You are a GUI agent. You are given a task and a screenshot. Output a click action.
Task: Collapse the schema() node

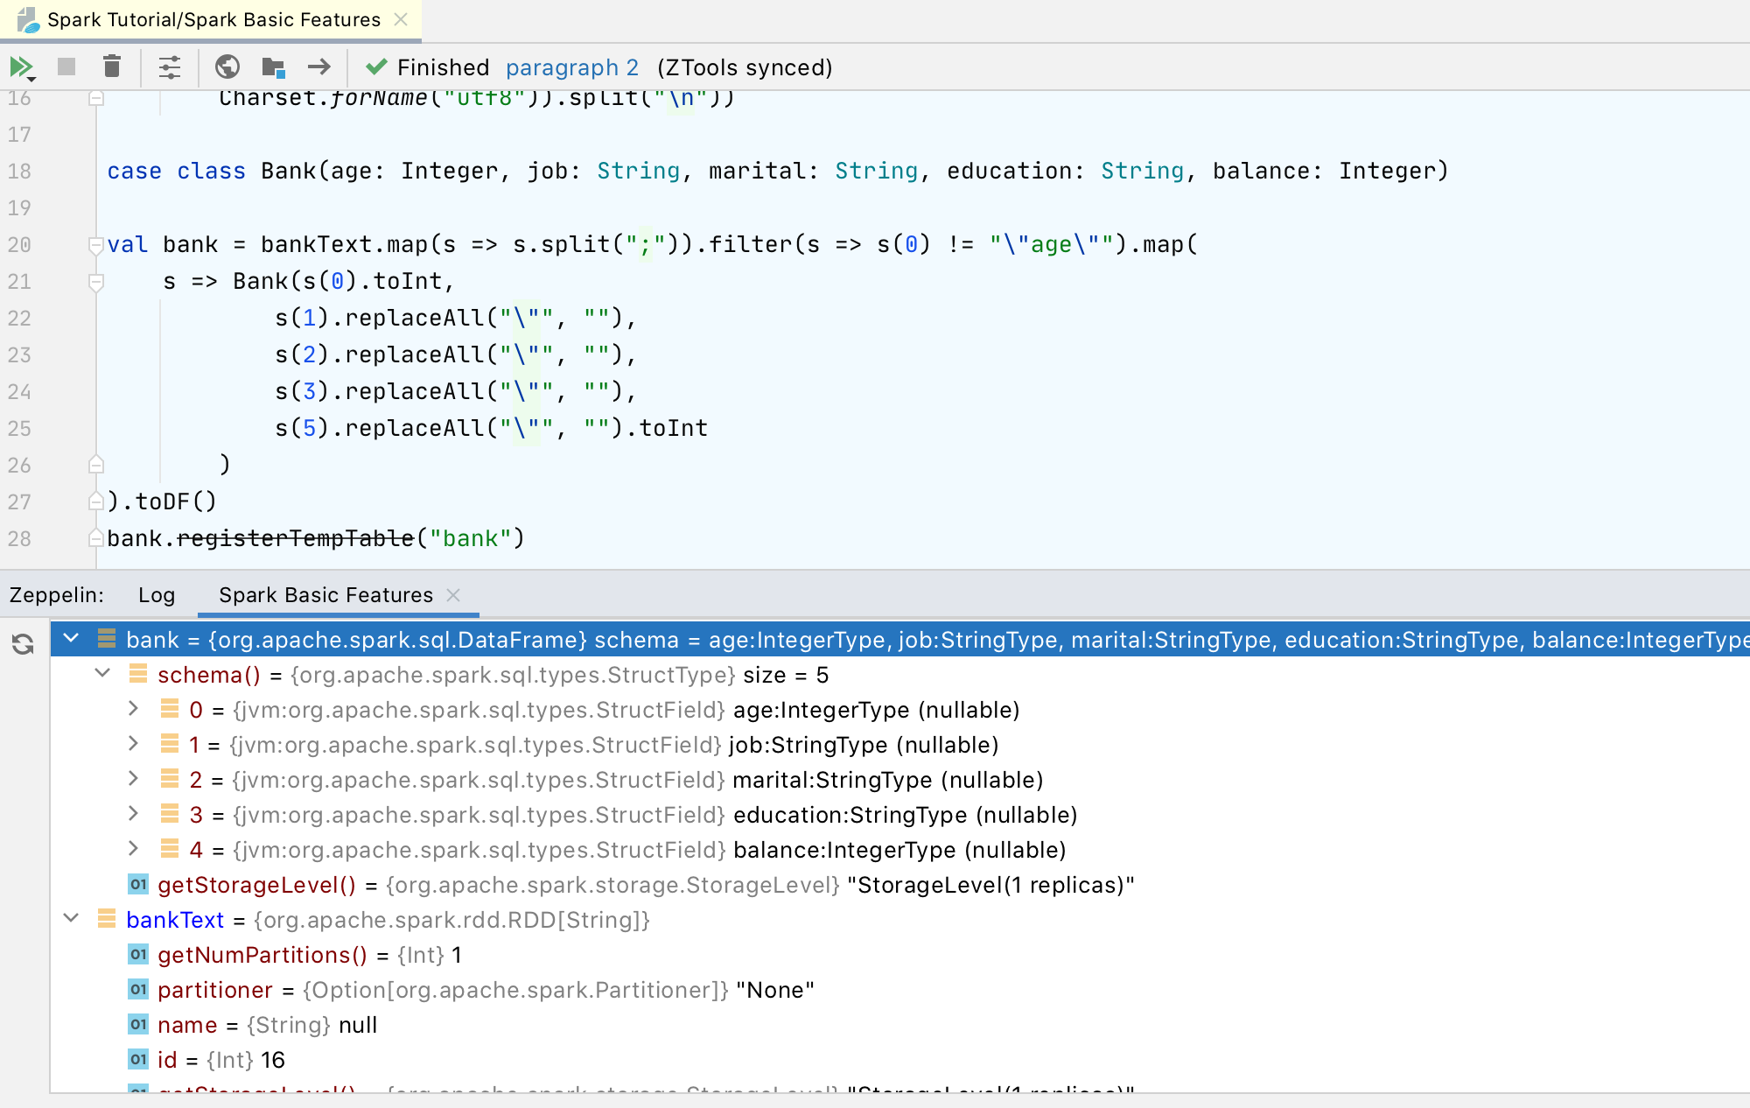tap(103, 674)
